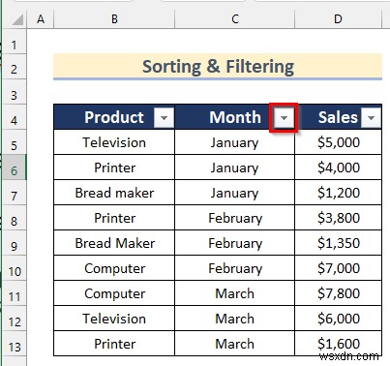Click the Sales header text

338,117
